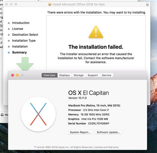157x153 pixels.
Task: Open the Support tab
Action: tap(93, 75)
